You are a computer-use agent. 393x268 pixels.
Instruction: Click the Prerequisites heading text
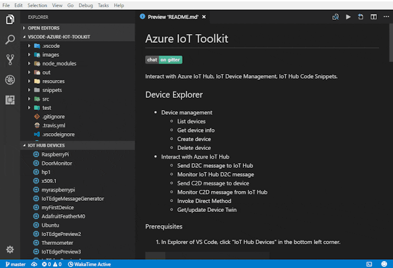click(x=164, y=226)
